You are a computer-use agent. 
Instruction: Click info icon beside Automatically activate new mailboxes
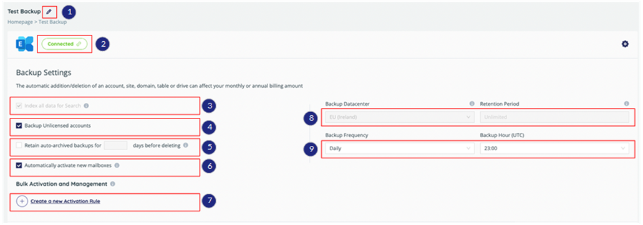coord(117,166)
